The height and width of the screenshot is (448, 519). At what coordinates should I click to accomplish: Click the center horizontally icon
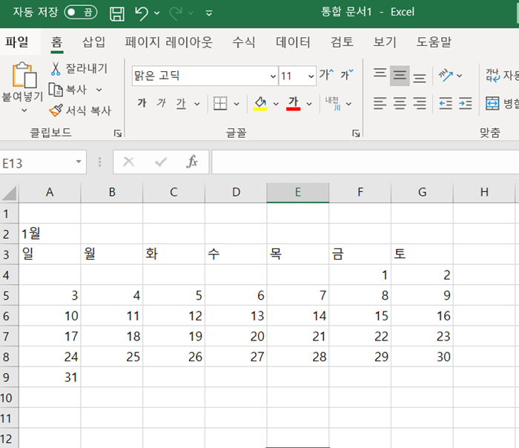click(400, 103)
